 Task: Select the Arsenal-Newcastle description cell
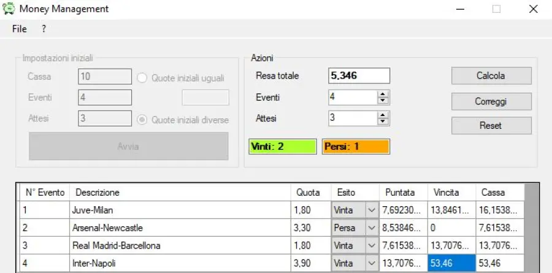(x=180, y=228)
